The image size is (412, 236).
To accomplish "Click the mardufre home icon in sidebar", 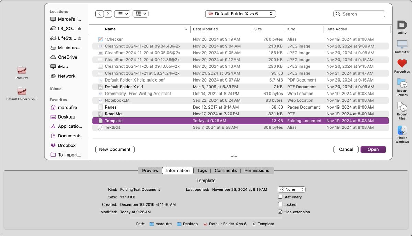I will click(53, 107).
